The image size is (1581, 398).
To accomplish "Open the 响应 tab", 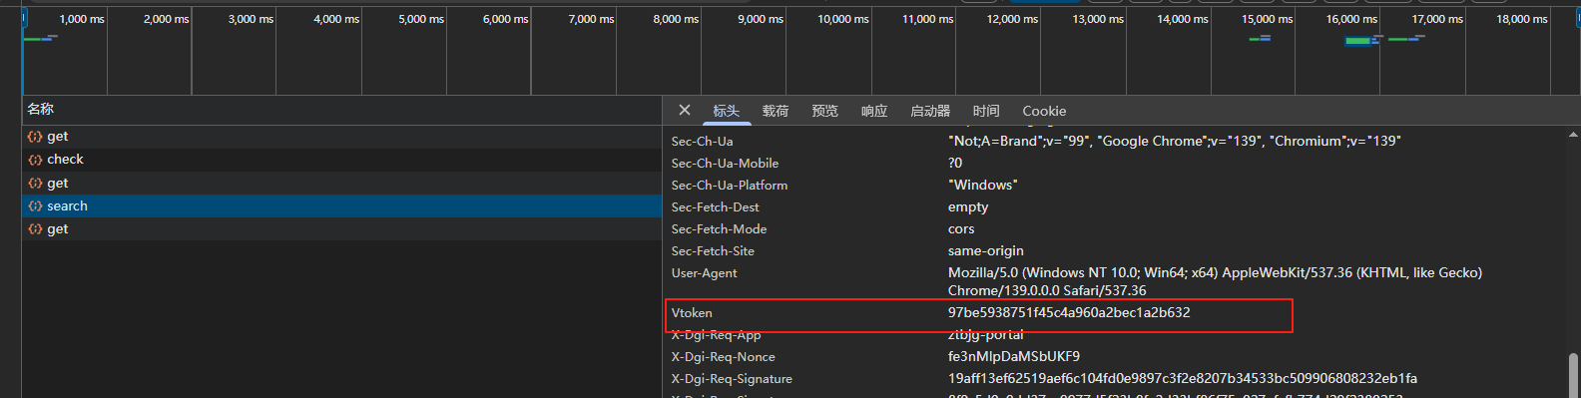I will point(874,111).
